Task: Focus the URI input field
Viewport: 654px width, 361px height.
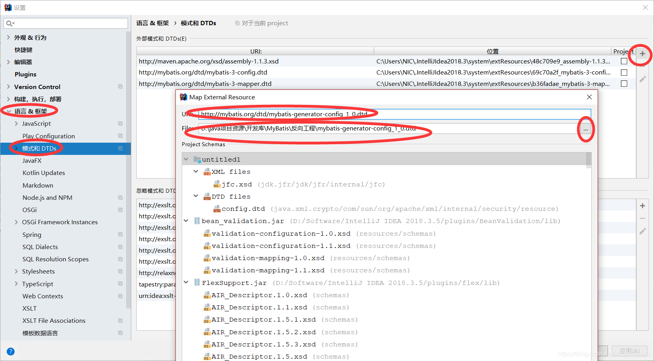Action: click(x=394, y=114)
